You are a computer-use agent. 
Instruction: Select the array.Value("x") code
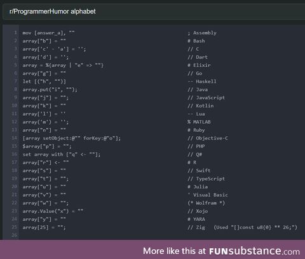click(x=53, y=211)
